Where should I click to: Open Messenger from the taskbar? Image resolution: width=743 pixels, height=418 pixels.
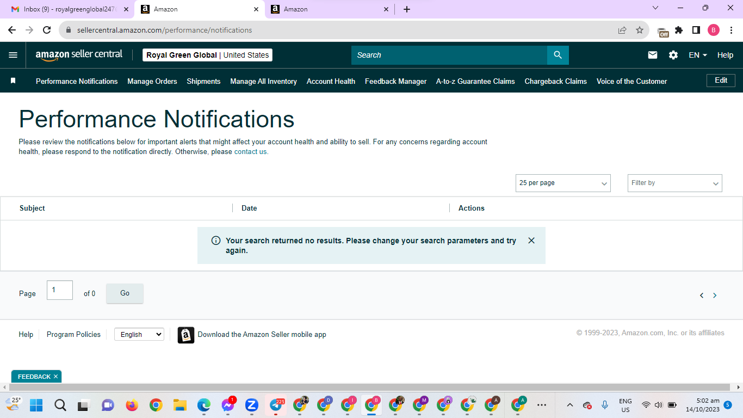[x=228, y=405]
